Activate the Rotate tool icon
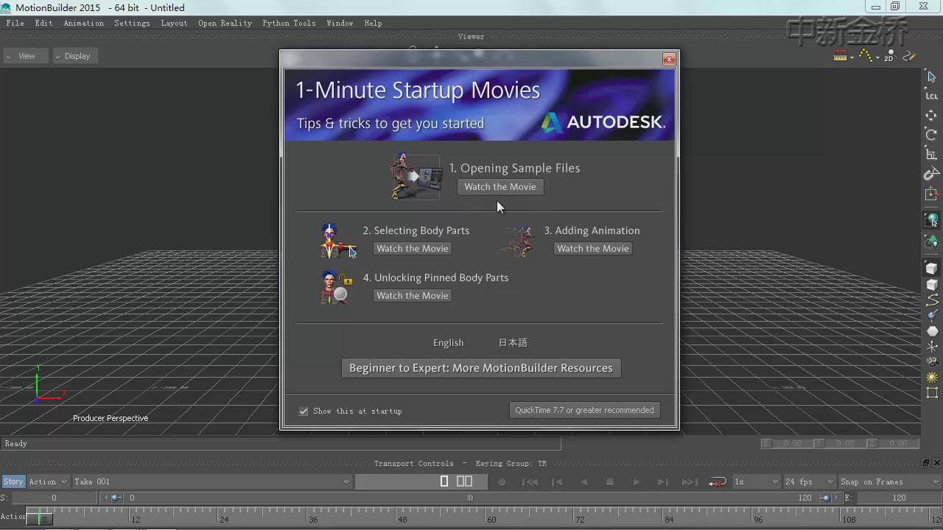This screenshot has height=530, width=943. 931,135
